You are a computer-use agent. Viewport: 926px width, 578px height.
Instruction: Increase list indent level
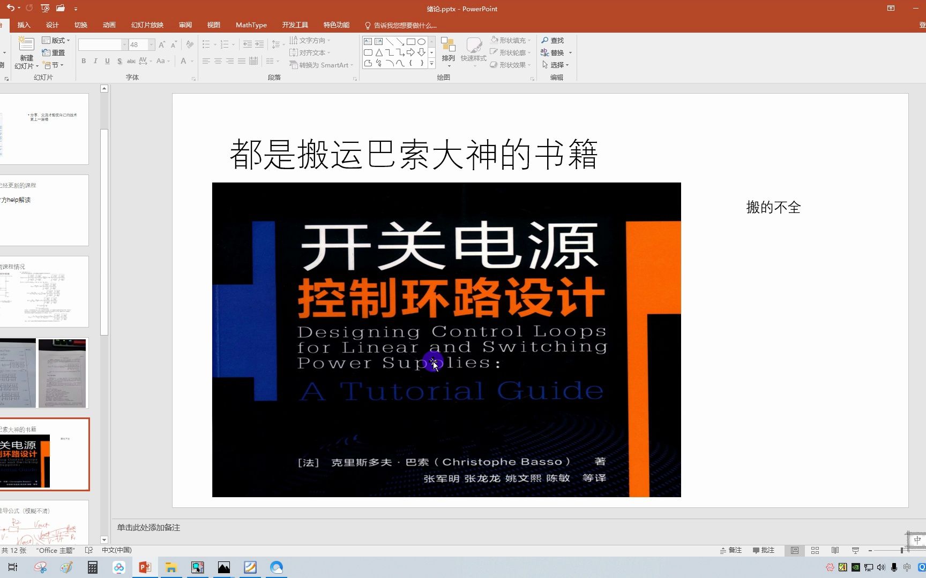259,44
